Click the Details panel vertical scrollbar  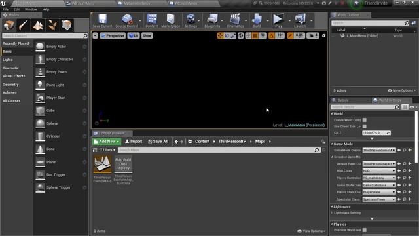[416, 137]
